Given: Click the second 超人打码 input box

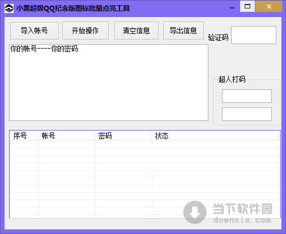Looking at the screenshot, I should 247,114.
